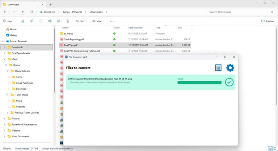Collapse the Album Artwork tree node

8,71
